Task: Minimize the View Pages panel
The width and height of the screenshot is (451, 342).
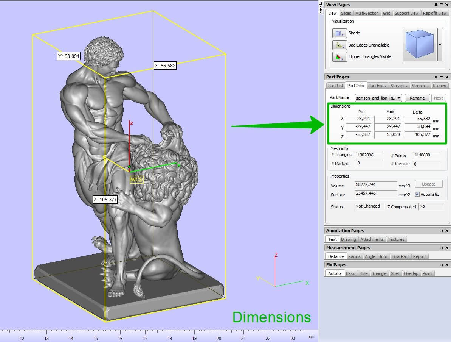Action: (x=441, y=5)
